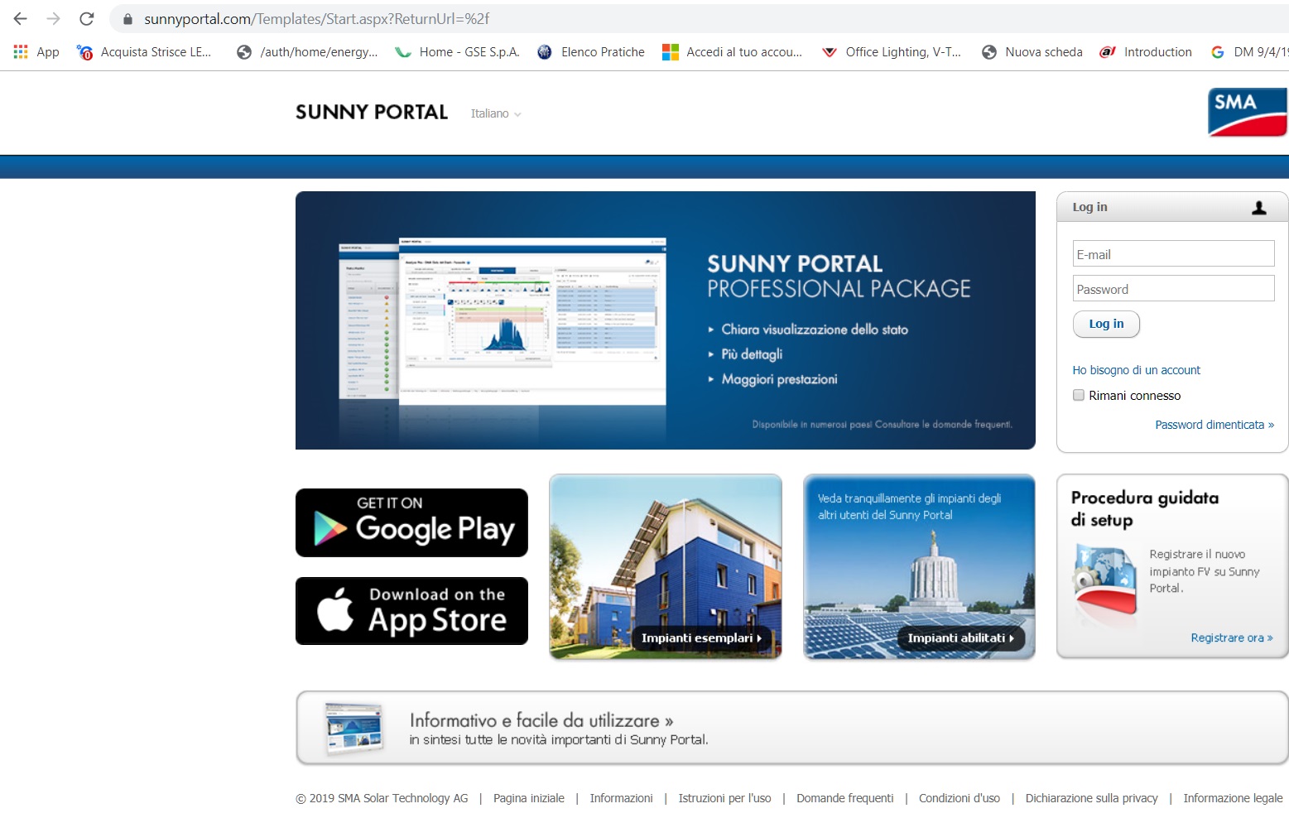Viewport: 1289px width, 818px height.
Task: Open Informazione legale footer link
Action: pos(1233,798)
